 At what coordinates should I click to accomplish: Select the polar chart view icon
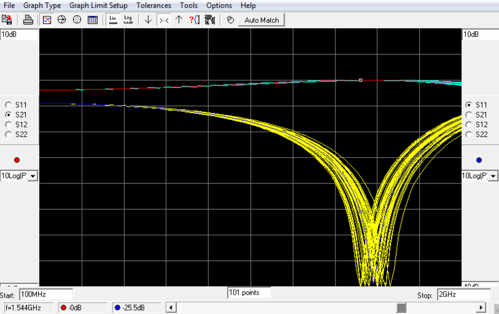[77, 19]
